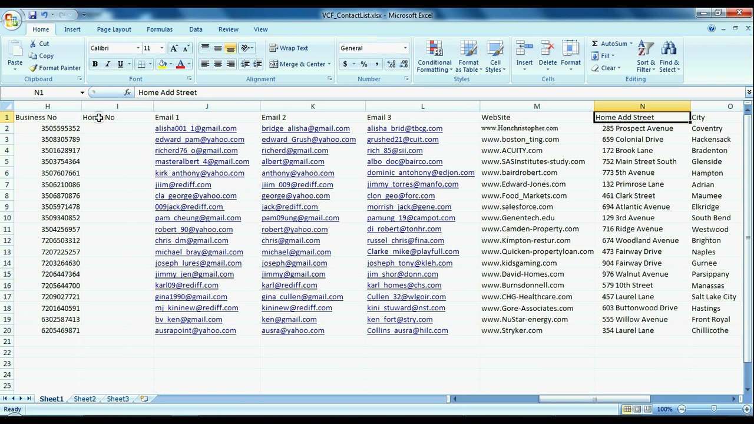This screenshot has height=424, width=754.
Task: Open albert@gmail.com email link
Action: pyautogui.click(x=293, y=162)
